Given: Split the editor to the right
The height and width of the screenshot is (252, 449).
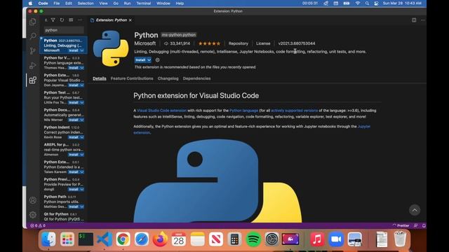Looking at the screenshot, I should point(414,20).
